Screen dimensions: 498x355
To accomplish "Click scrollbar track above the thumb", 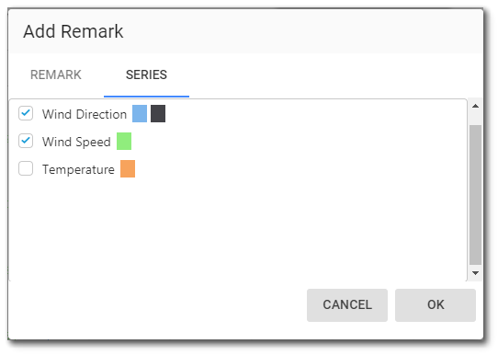I will click(475, 119).
